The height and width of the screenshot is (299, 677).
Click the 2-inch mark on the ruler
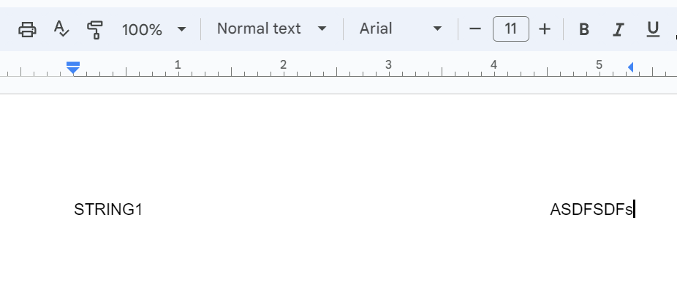283,65
